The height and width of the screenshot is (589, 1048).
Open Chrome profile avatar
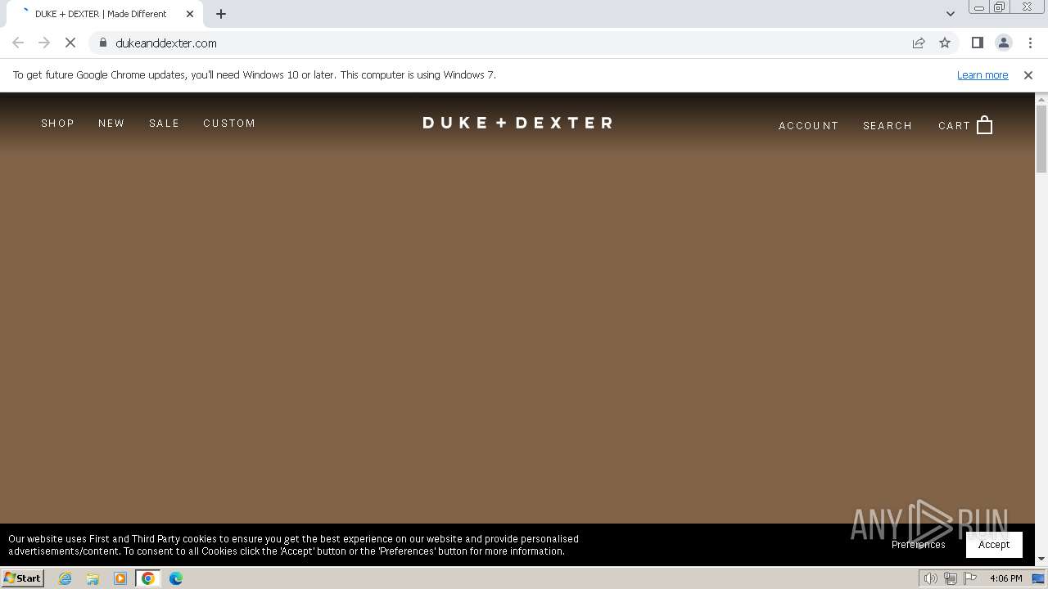(1003, 43)
